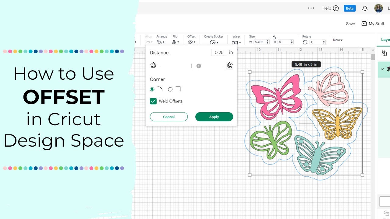Click the offset distance slider handle
This screenshot has width=390, height=219.
click(199, 66)
